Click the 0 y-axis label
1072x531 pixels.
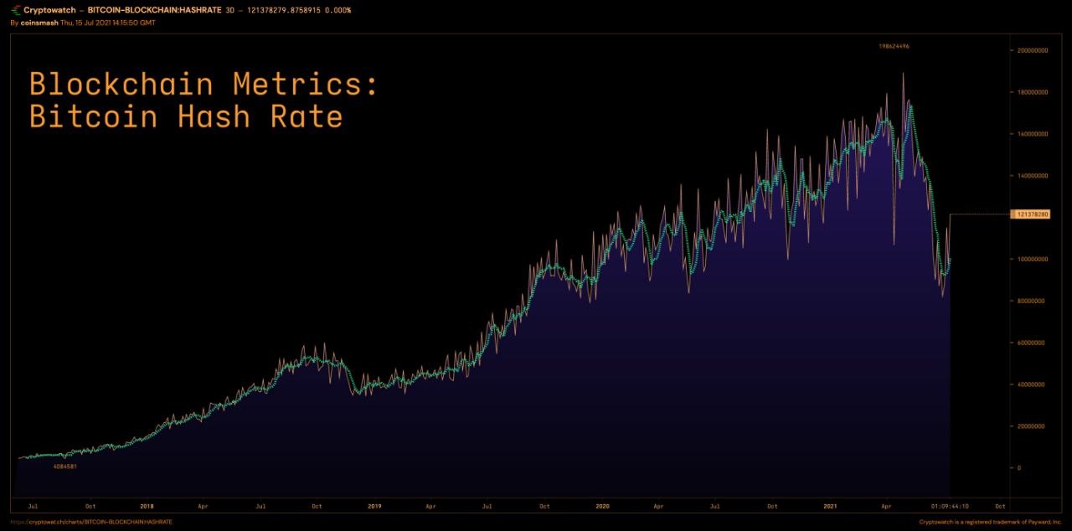1018,467
